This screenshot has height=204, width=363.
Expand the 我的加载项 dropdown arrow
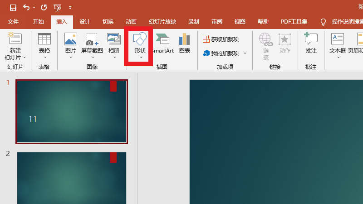[x=245, y=53]
